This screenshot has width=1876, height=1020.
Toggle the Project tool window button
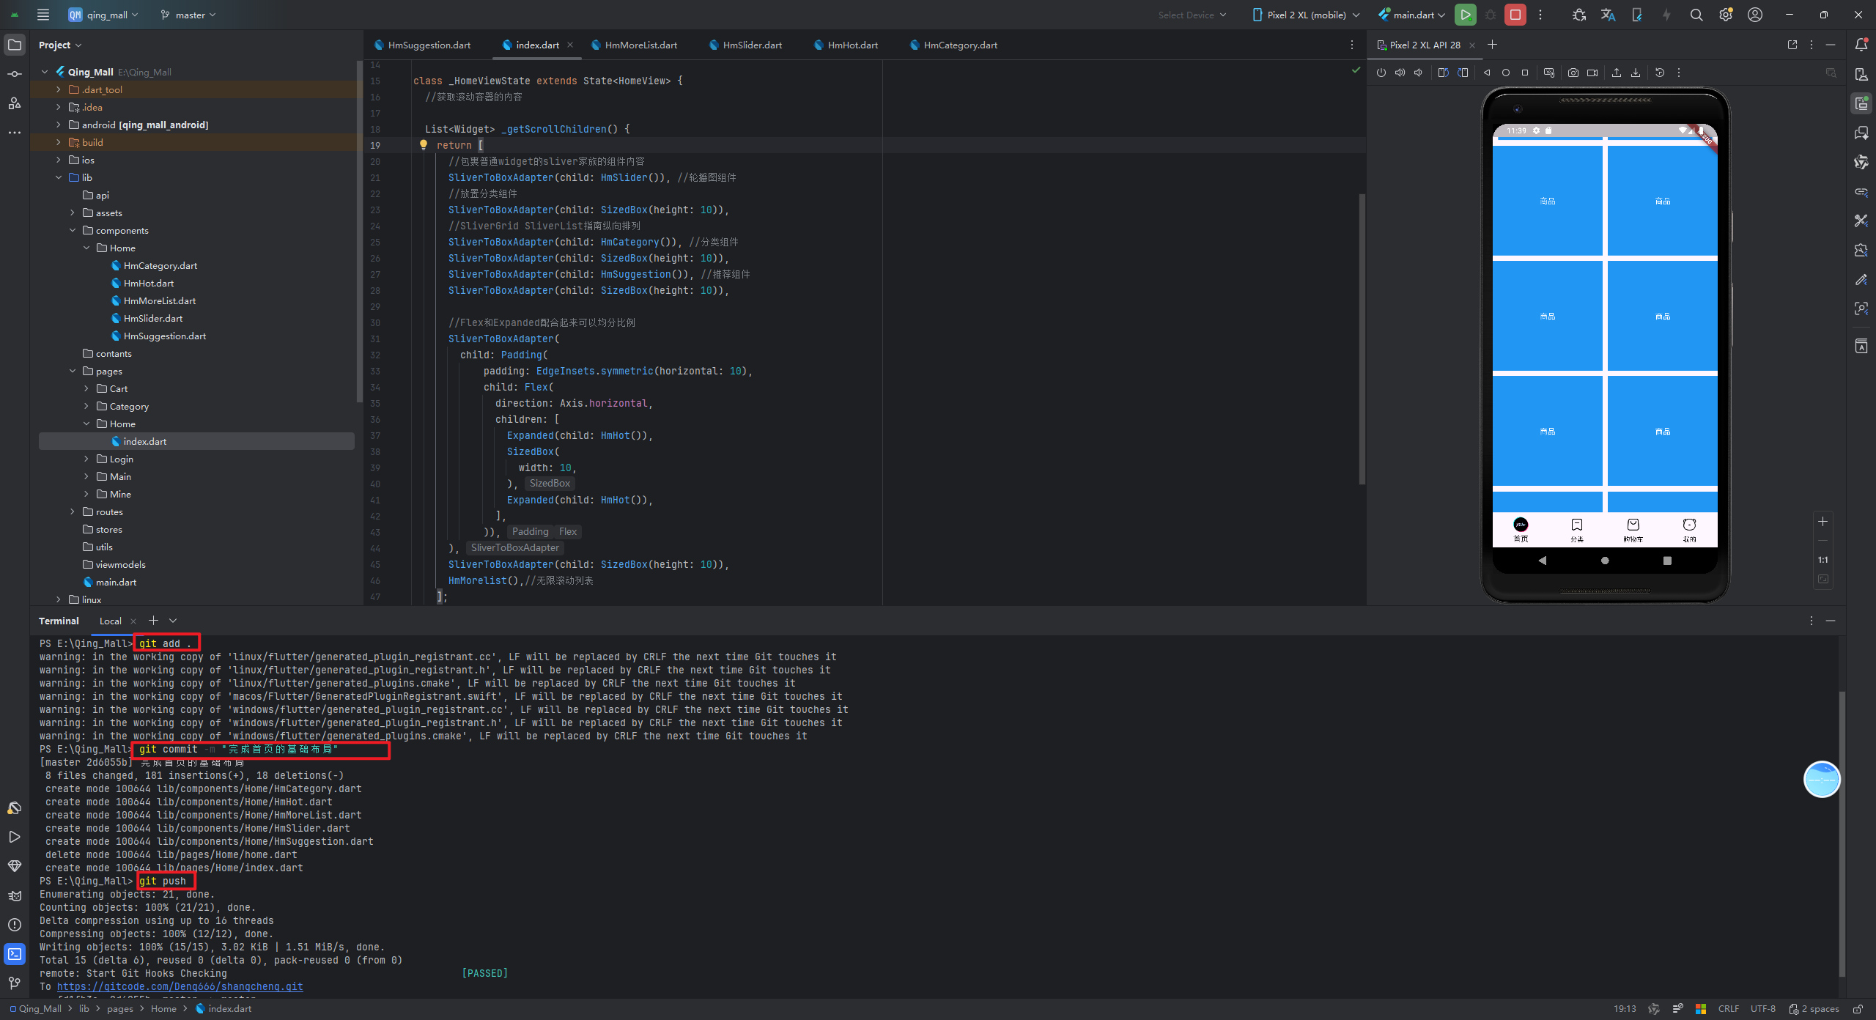[15, 45]
